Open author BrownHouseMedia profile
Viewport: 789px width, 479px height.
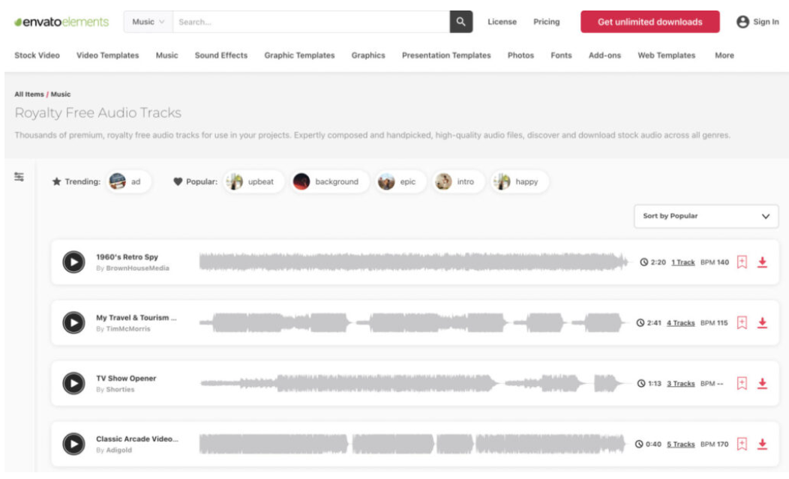click(137, 268)
